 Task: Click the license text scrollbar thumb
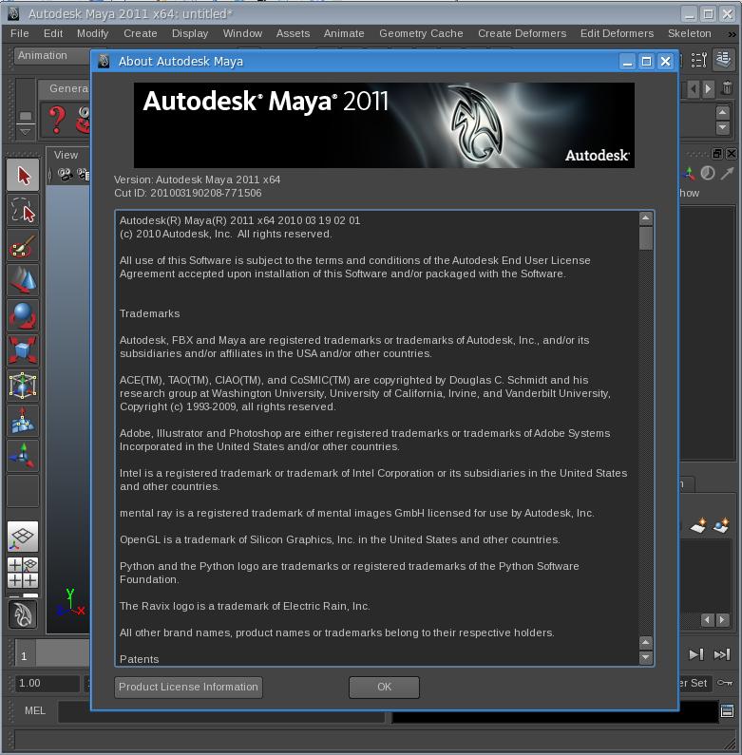646,238
